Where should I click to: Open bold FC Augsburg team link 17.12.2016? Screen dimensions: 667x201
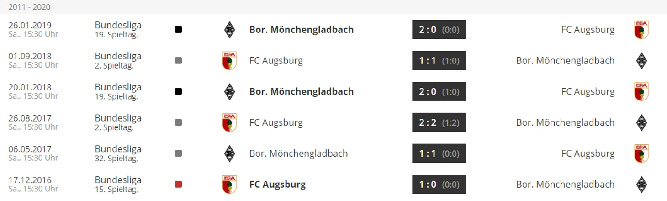tap(277, 185)
